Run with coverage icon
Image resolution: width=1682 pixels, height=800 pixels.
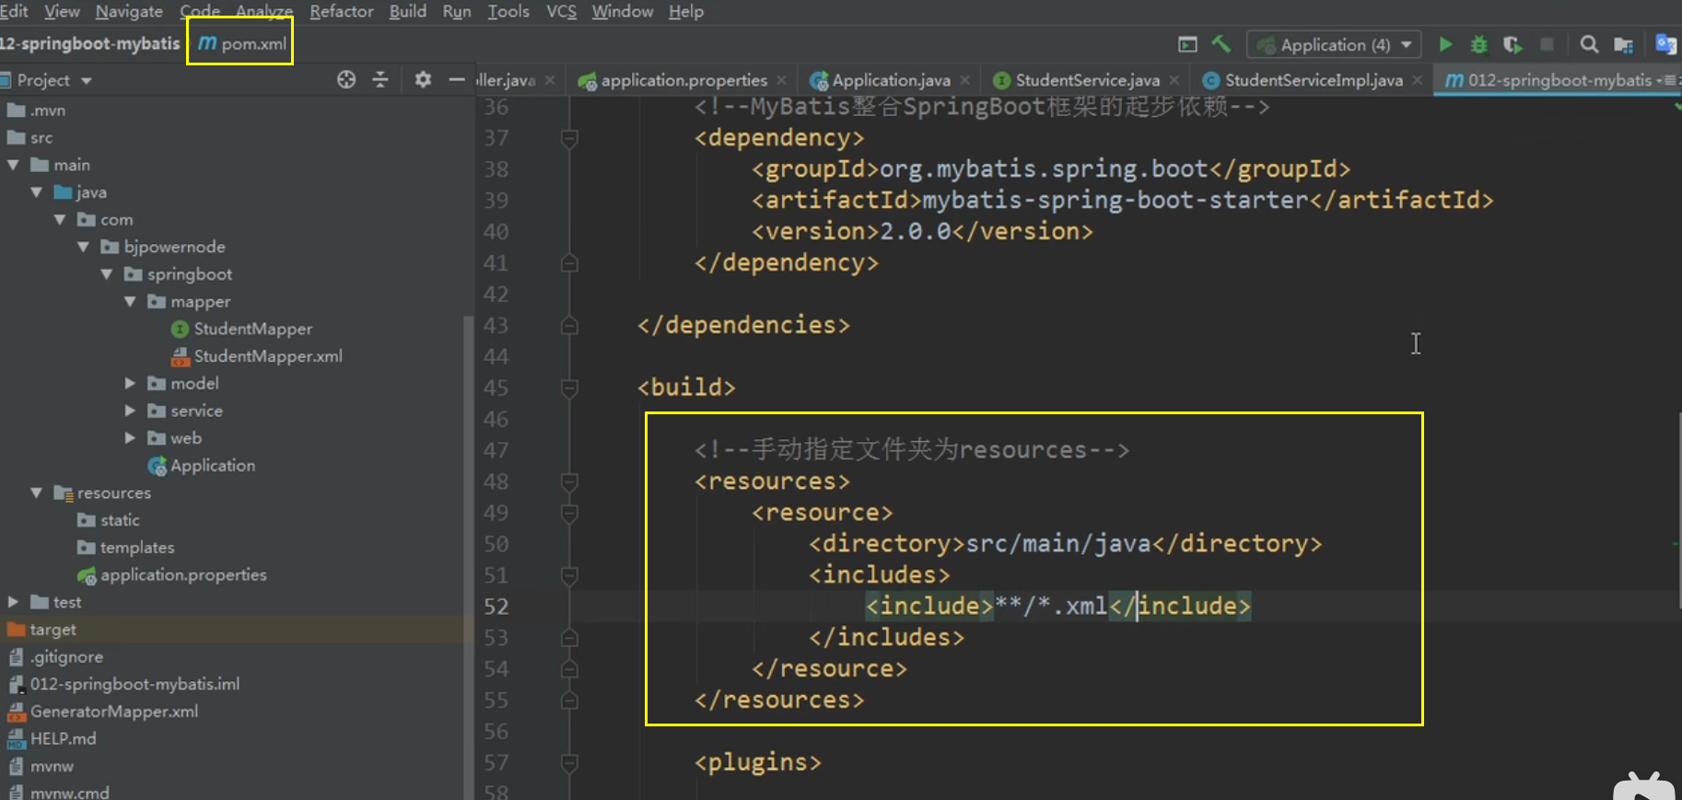(1513, 44)
